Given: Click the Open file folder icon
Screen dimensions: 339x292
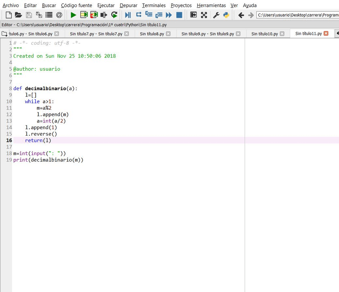Looking at the screenshot, I should tap(18, 15).
